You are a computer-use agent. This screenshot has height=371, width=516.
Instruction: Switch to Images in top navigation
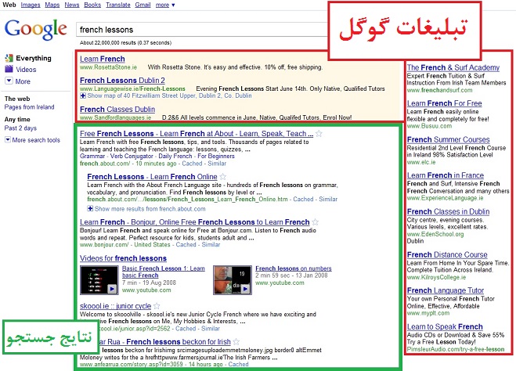pos(31,5)
